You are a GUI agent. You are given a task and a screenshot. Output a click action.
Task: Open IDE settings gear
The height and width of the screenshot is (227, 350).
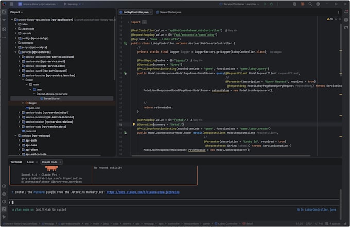tap(318, 4)
